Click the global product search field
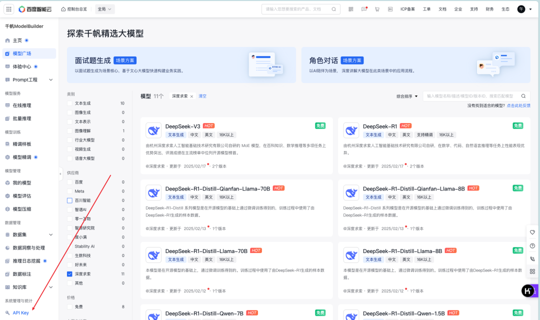 (301, 9)
